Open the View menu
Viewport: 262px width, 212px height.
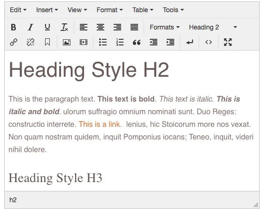pos(77,10)
